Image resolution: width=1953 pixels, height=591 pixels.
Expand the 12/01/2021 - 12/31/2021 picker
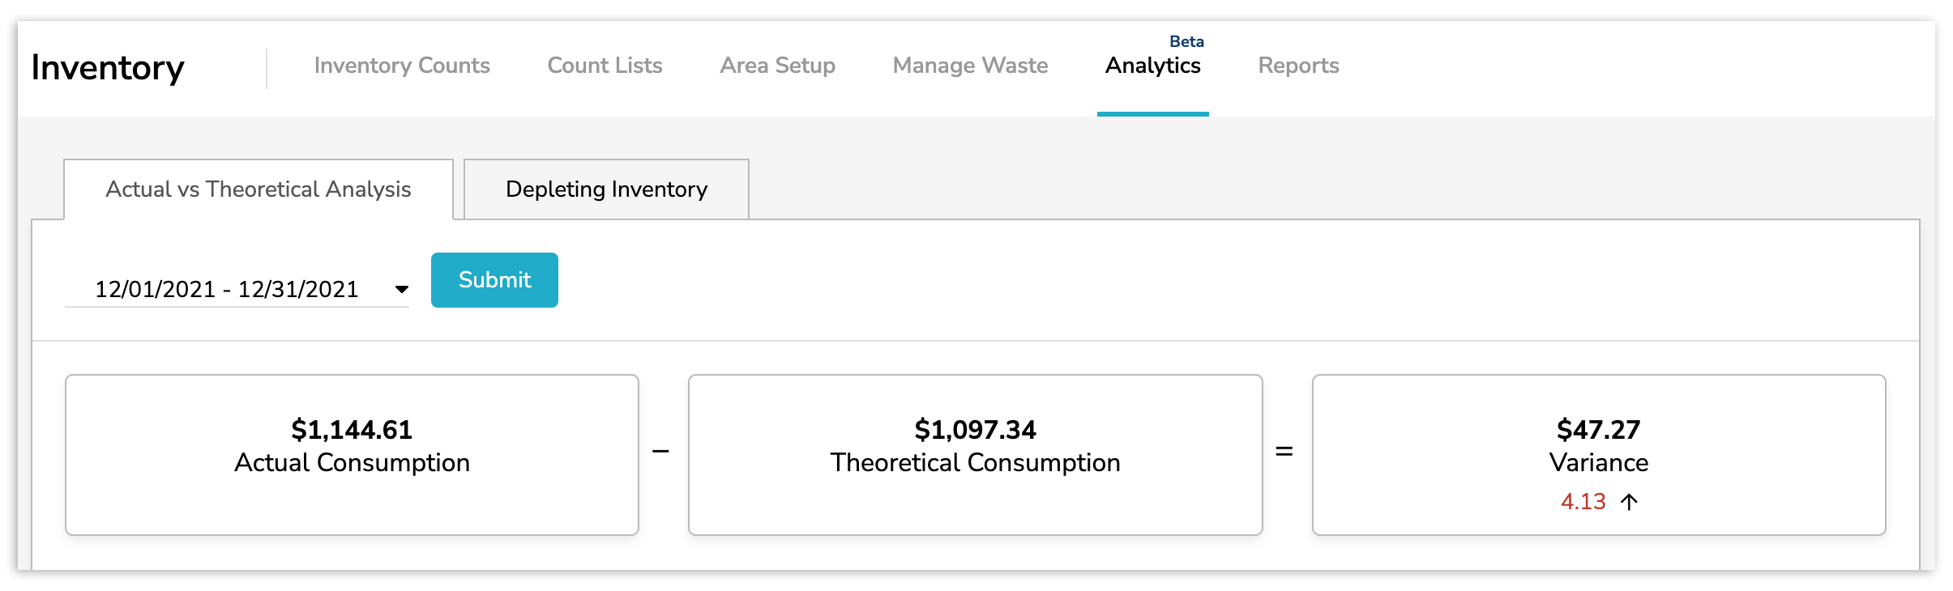tap(227, 288)
